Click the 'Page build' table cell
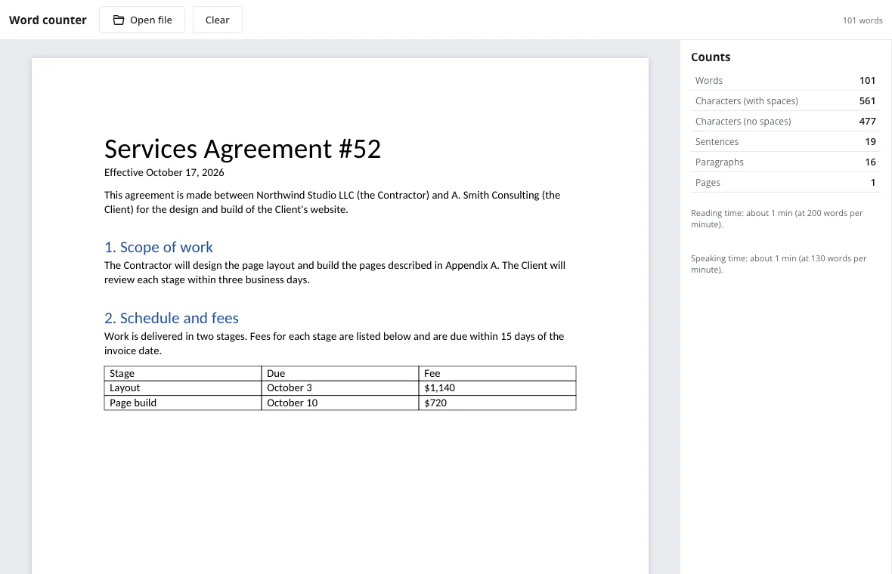This screenshot has width=892, height=574. coord(183,403)
